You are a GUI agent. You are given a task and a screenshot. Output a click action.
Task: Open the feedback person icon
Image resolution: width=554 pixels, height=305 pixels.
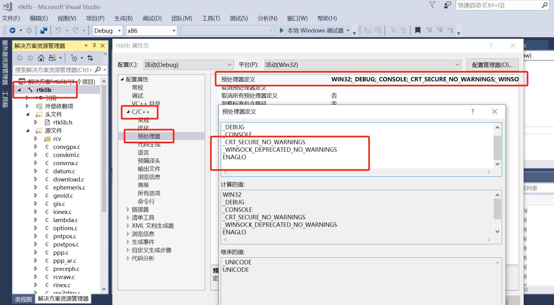click(x=447, y=5)
